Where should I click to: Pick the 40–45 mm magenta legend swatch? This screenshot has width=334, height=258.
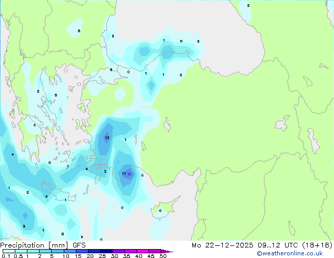pos(143,251)
